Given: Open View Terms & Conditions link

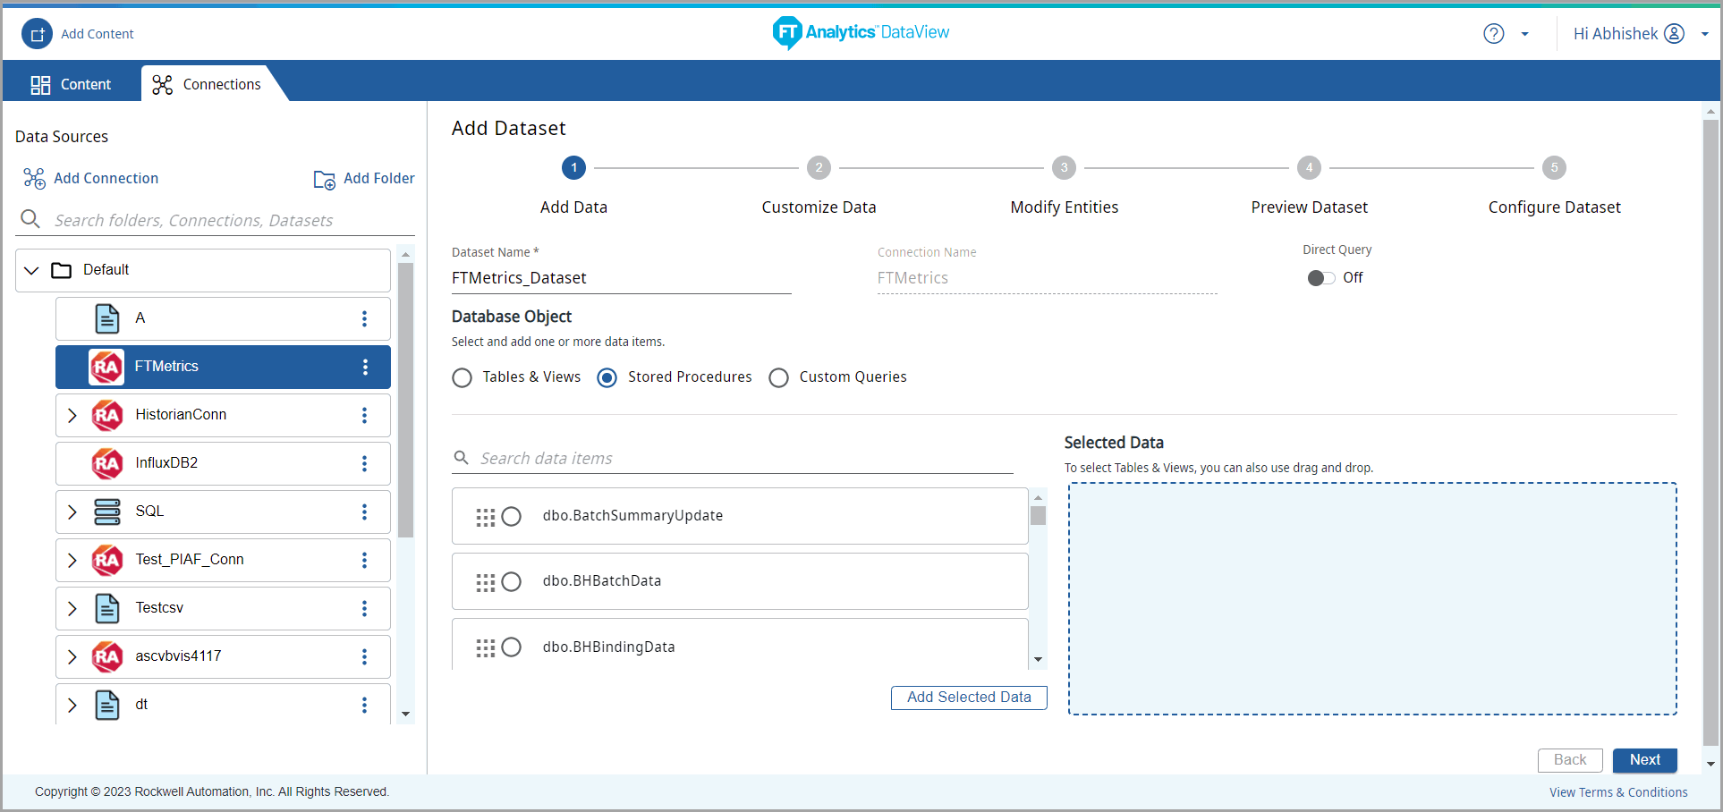Looking at the screenshot, I should [x=1618, y=792].
